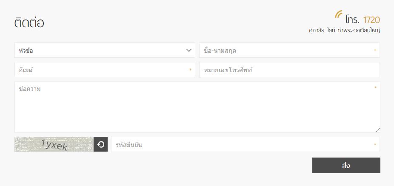Click the chevron arrow in หัวข้อ field
The image size is (394, 186).
189,51
